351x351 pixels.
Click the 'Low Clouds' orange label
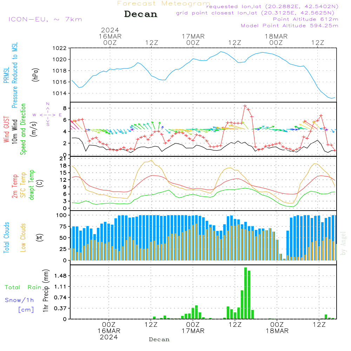pyautogui.click(x=23, y=238)
